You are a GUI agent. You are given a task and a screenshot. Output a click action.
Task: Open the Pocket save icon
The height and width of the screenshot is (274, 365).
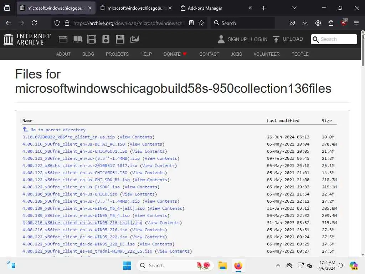click(292, 23)
